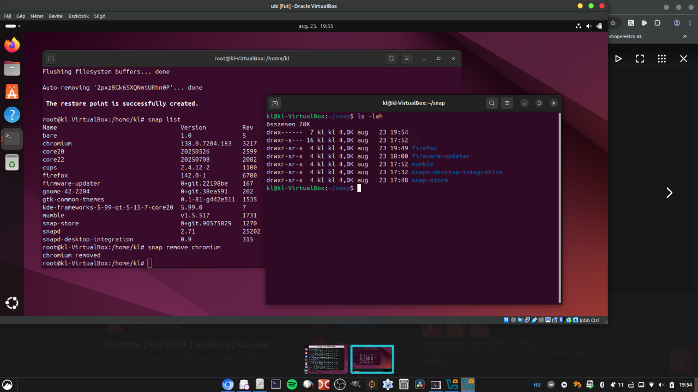698x392 pixels.
Task: Expand the bookmarks overflow chevron in the browser
Action: tap(685, 36)
